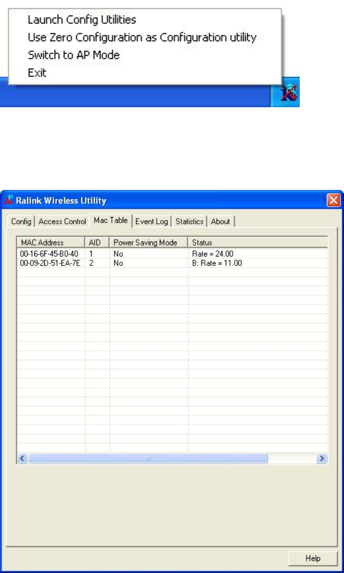The image size is (344, 573).
Task: Switch to the Config tab
Action: [21, 222]
